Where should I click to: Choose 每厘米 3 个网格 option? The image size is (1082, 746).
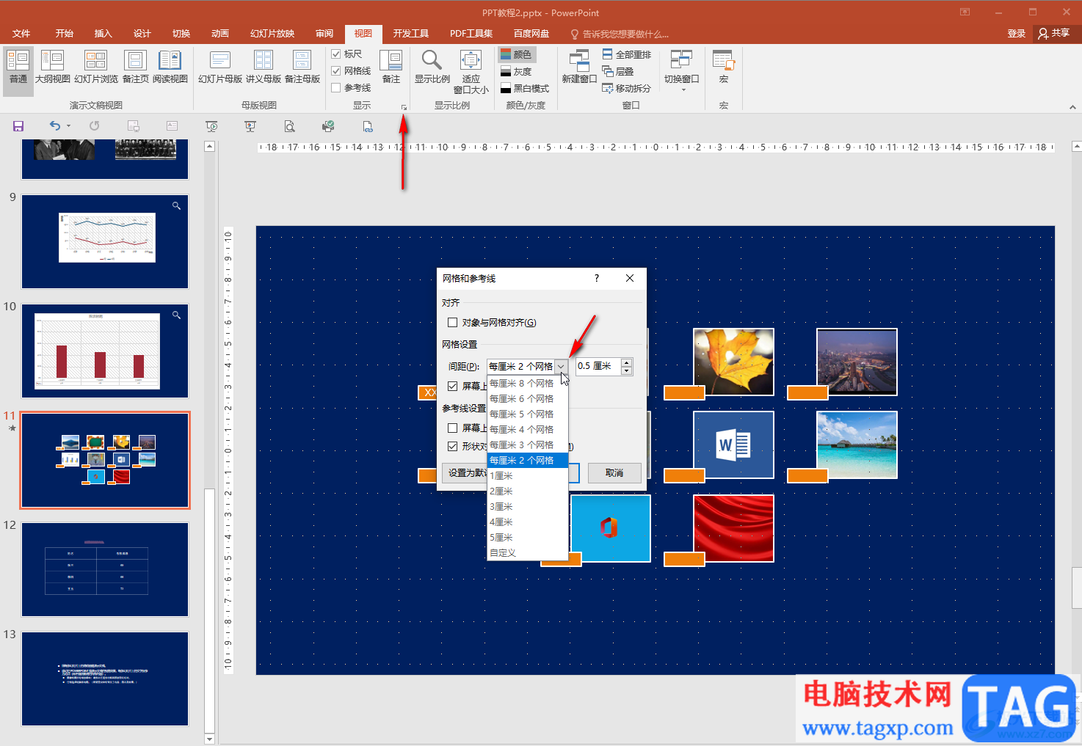click(527, 445)
